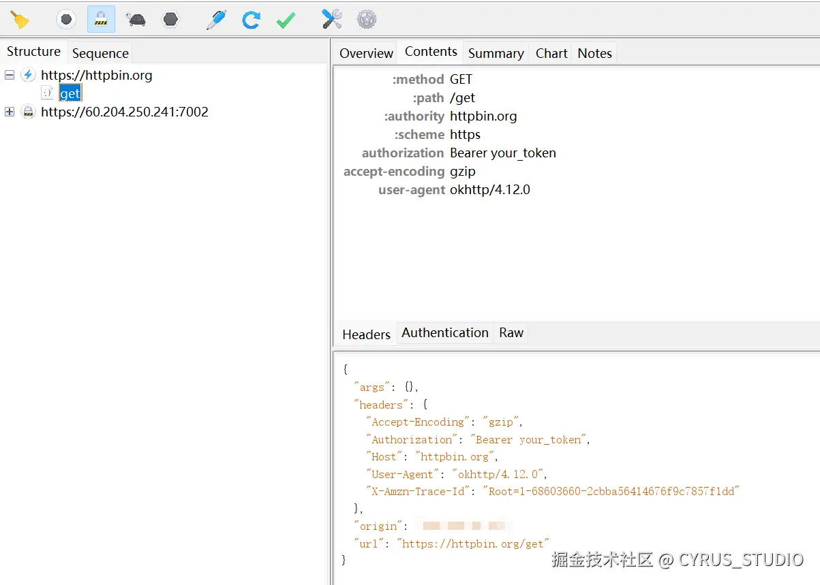Expand the https://60.204.250.241:7002 node
The image size is (820, 585).
click(x=10, y=112)
